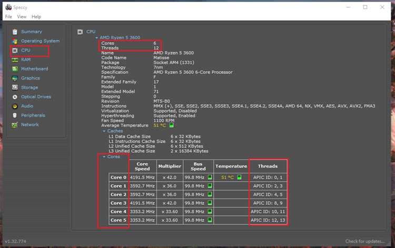The image size is (395, 248).
Task: Select the Operating System sidebar icon
Action: tap(15, 41)
